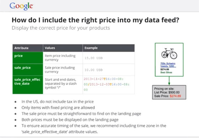This screenshot has width=199, height=138.
Task: Click the Google logo
Action: (x=21, y=6)
